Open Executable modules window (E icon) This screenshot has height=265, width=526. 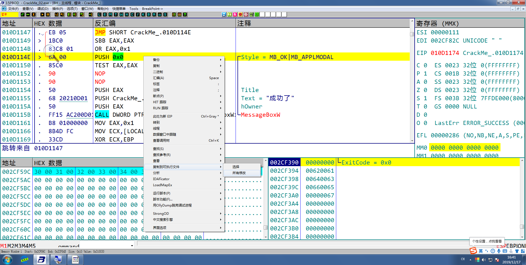point(105,15)
